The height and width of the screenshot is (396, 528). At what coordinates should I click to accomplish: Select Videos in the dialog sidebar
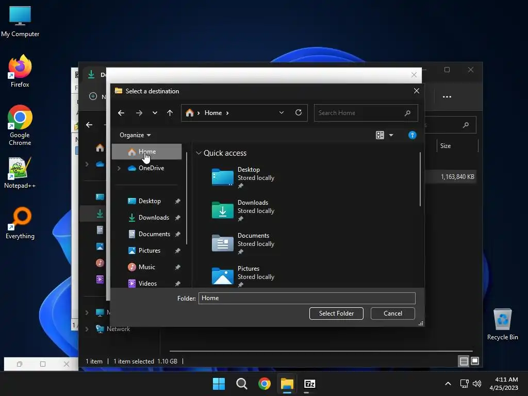point(142,284)
